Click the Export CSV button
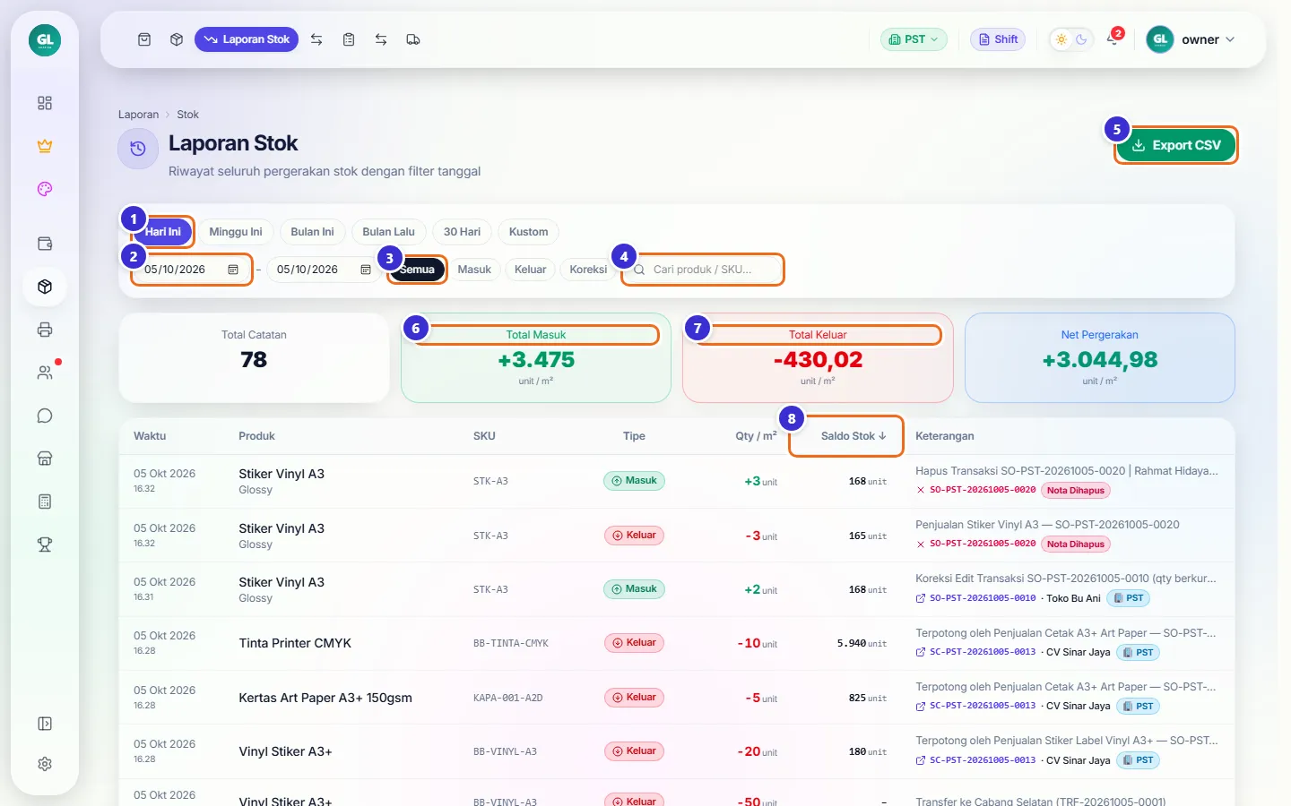The height and width of the screenshot is (806, 1291). click(1176, 145)
